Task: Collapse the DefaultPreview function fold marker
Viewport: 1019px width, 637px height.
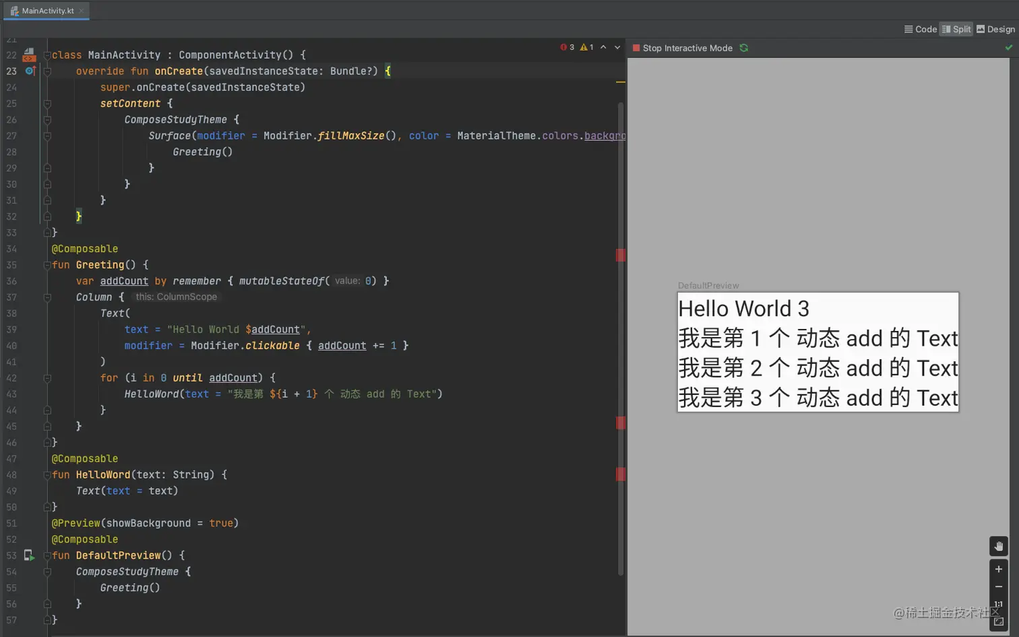Action: (46, 555)
